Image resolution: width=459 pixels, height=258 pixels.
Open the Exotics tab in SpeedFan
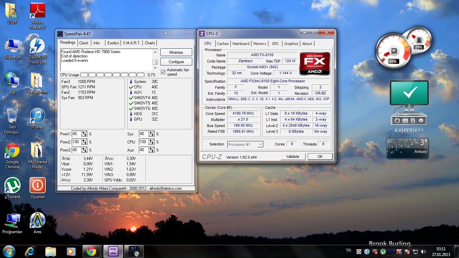113,43
